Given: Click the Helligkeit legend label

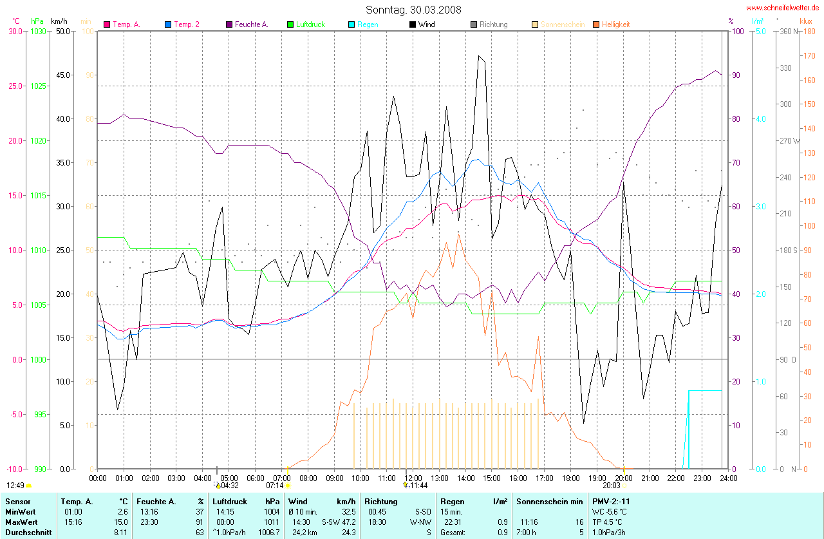Looking at the screenshot, I should click(616, 24).
